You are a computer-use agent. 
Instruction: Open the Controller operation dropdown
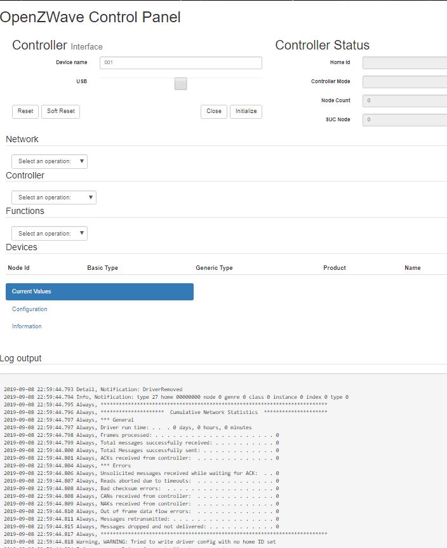point(54,197)
